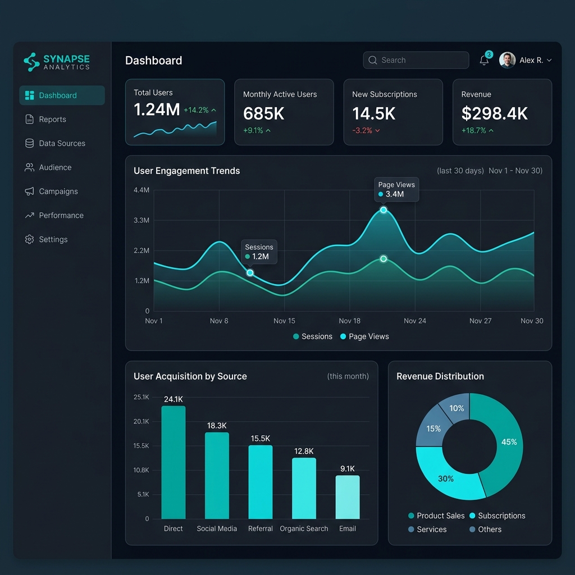The width and height of the screenshot is (575, 575).
Task: Toggle Others in revenue legend
Action: (486, 529)
